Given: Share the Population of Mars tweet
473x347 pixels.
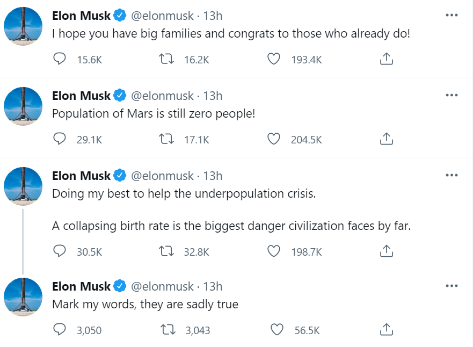Looking at the screenshot, I should [x=387, y=139].
